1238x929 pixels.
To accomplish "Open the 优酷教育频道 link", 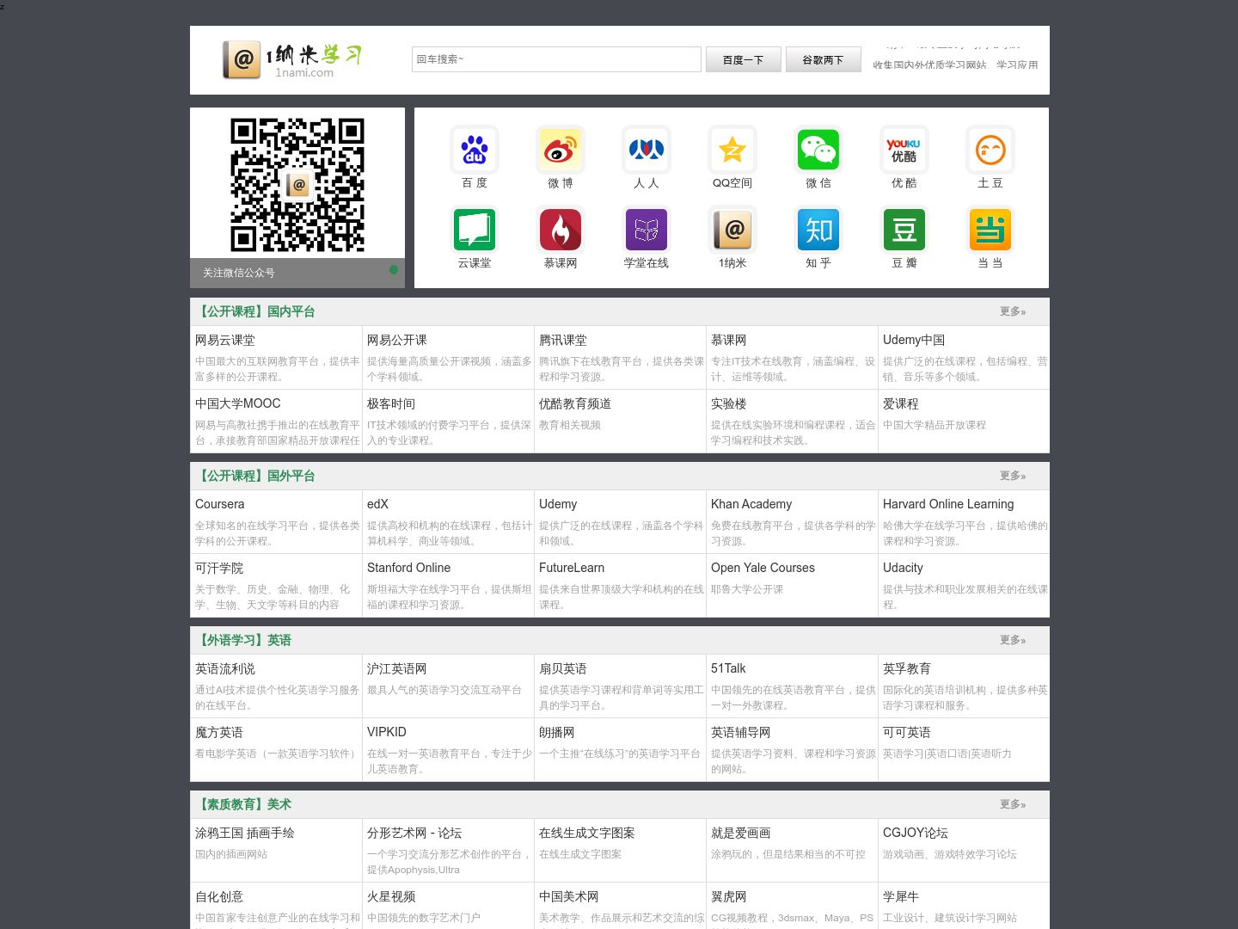I will 575,403.
